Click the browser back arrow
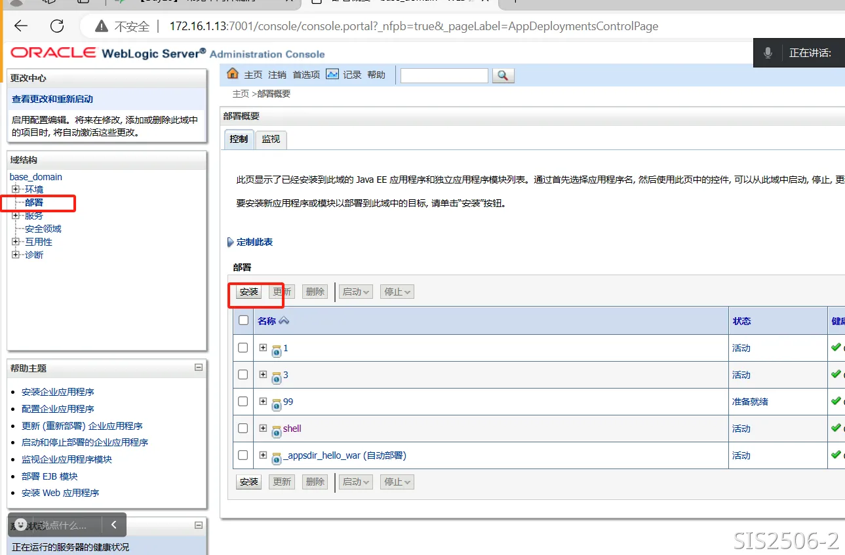The height and width of the screenshot is (555, 845). point(21,26)
